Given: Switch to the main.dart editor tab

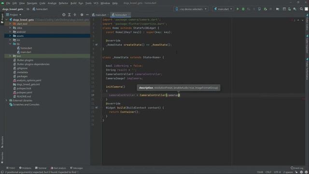Looking at the screenshot, I should pos(99,15).
